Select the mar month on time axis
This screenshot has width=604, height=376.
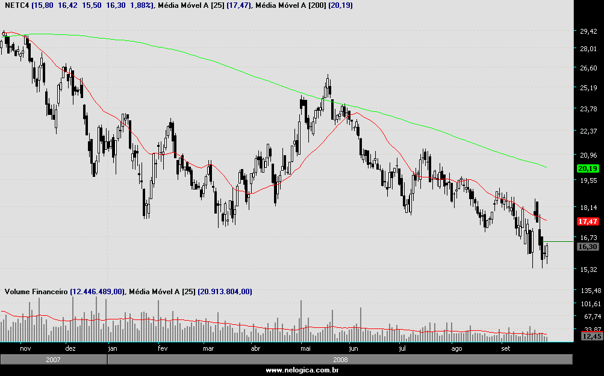208,349
